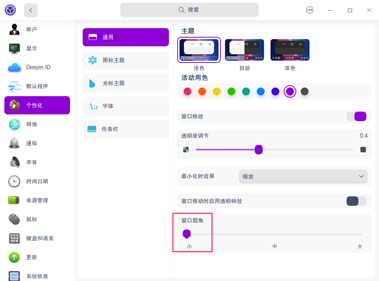
Task: Toggle off the 窗口特效 switch
Action: 356,116
